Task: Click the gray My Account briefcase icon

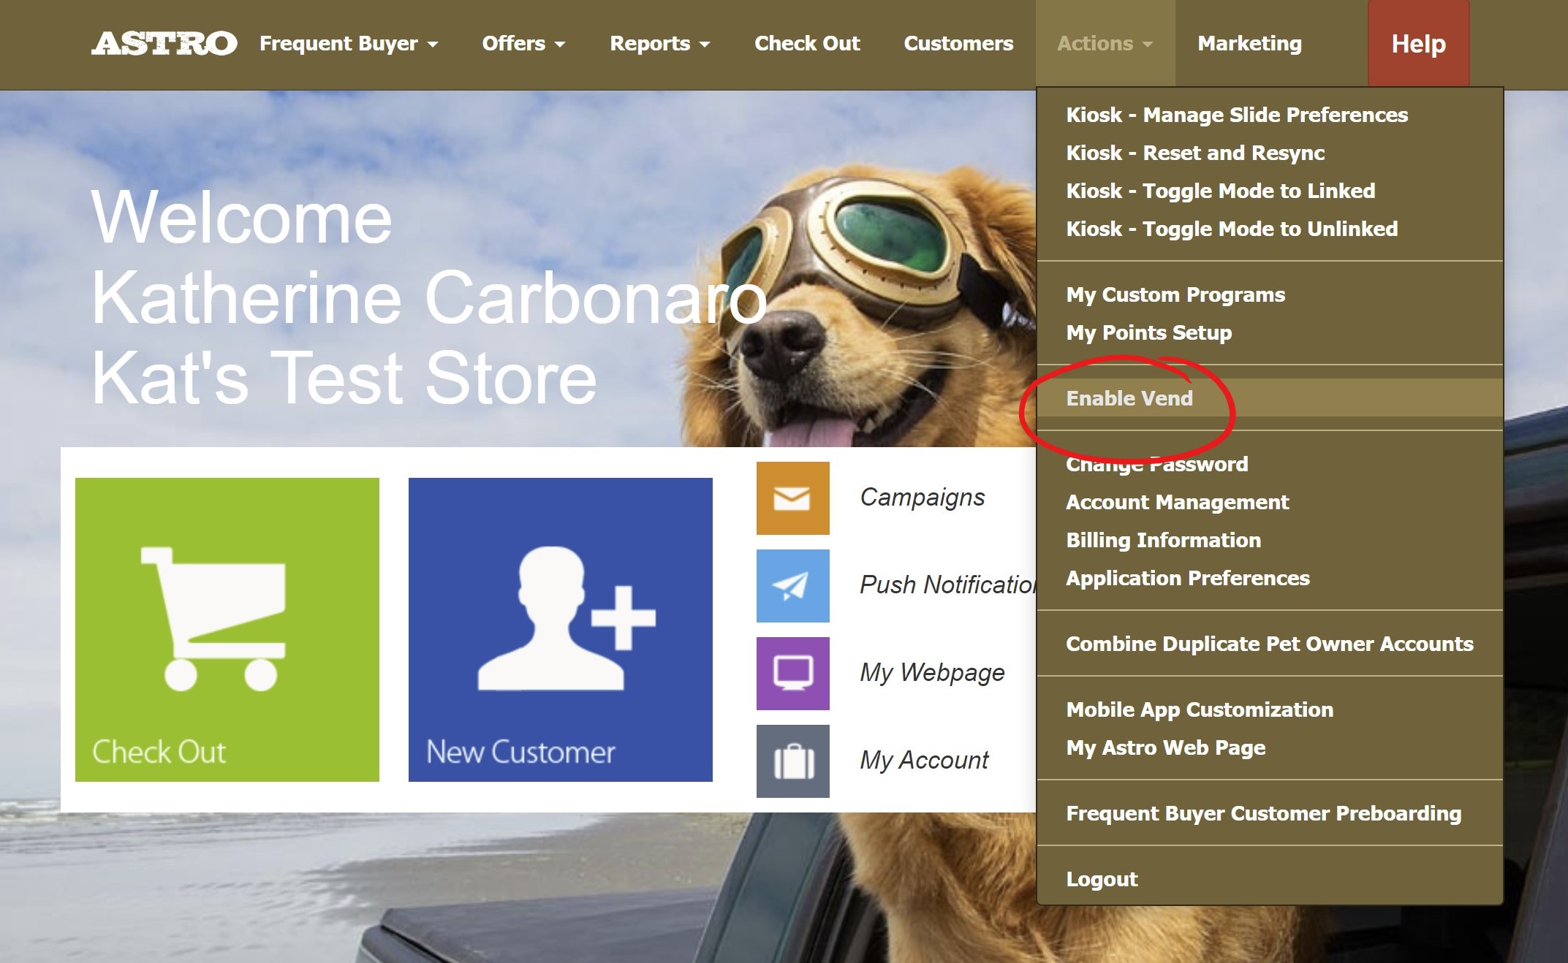Action: pyautogui.click(x=792, y=761)
